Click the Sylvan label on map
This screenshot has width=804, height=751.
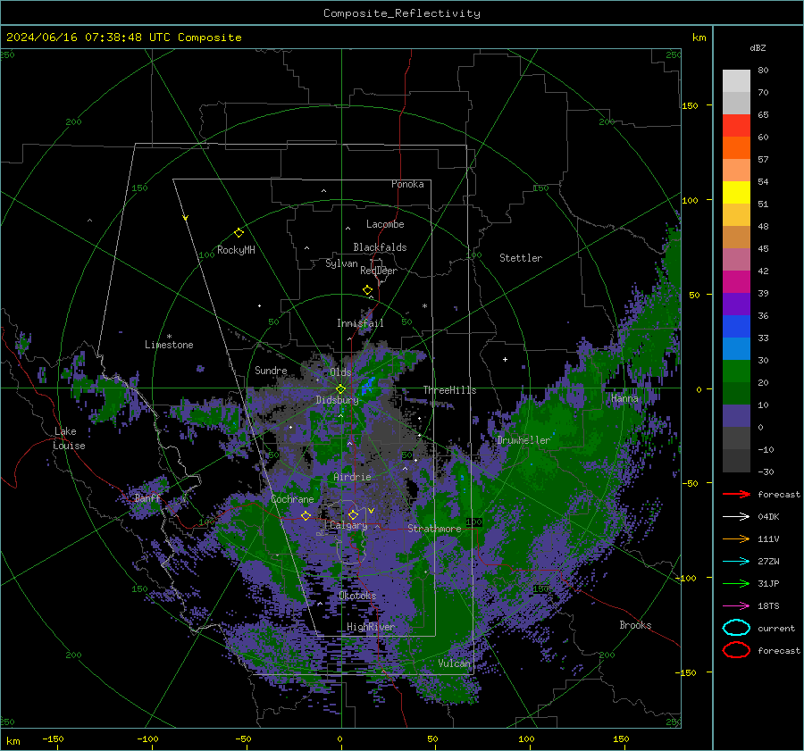coord(341,263)
